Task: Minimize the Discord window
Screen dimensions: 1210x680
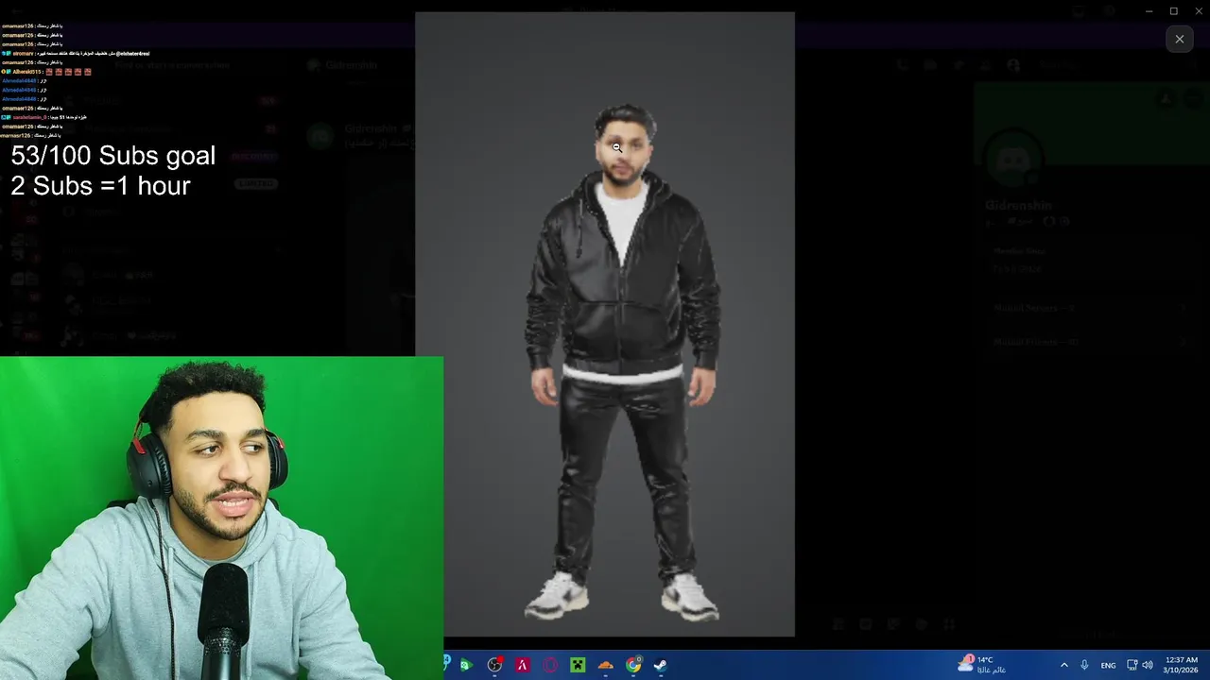Action: 1149,11
